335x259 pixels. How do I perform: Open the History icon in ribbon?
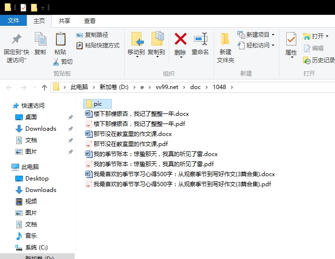pyautogui.click(x=307, y=60)
